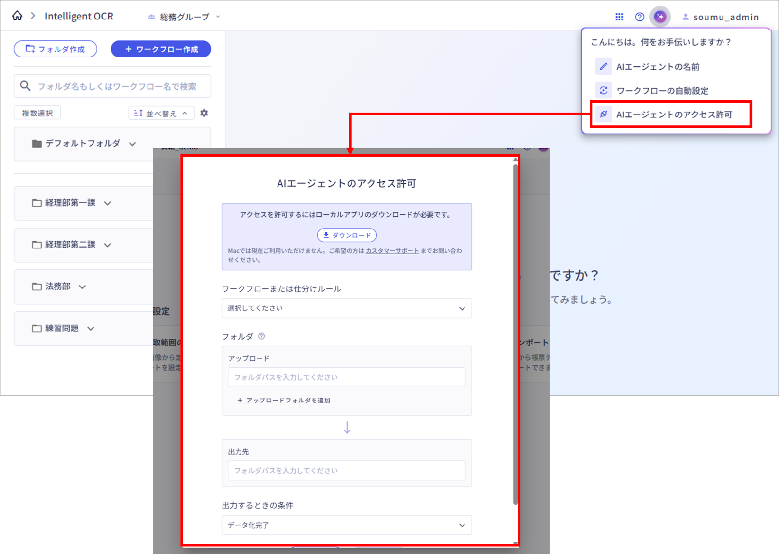
Task: Click the search magnifier icon
Action: tap(25, 86)
